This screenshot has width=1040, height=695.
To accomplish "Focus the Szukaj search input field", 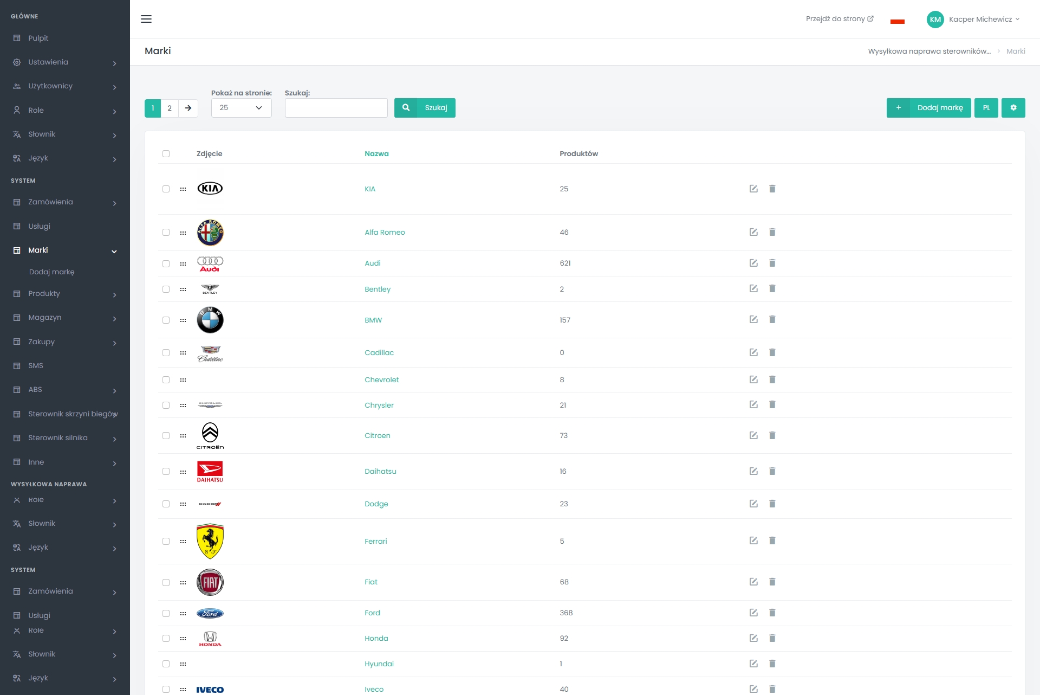I will pos(336,108).
